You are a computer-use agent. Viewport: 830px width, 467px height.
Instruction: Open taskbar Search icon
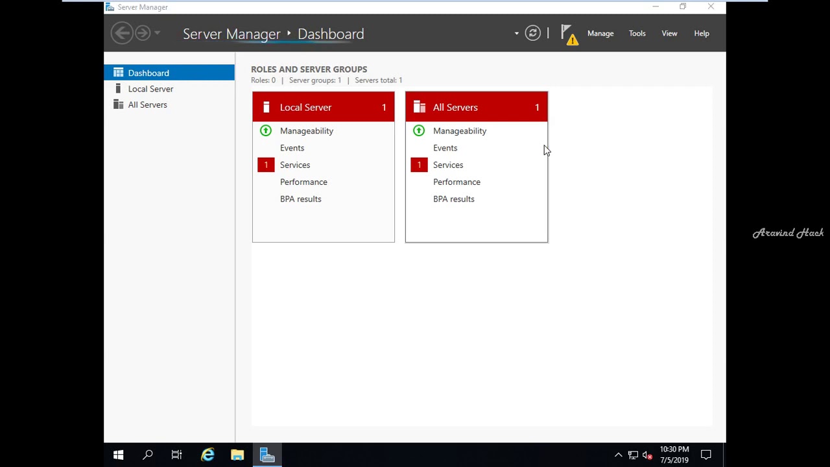148,455
